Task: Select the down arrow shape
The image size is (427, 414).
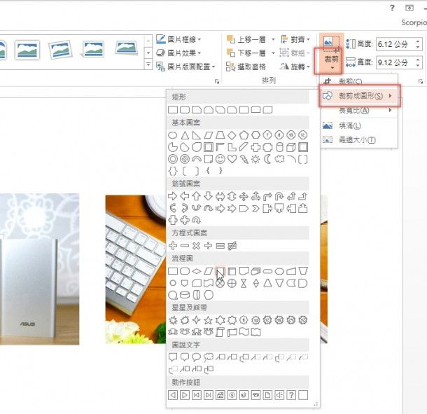Action: [208, 196]
